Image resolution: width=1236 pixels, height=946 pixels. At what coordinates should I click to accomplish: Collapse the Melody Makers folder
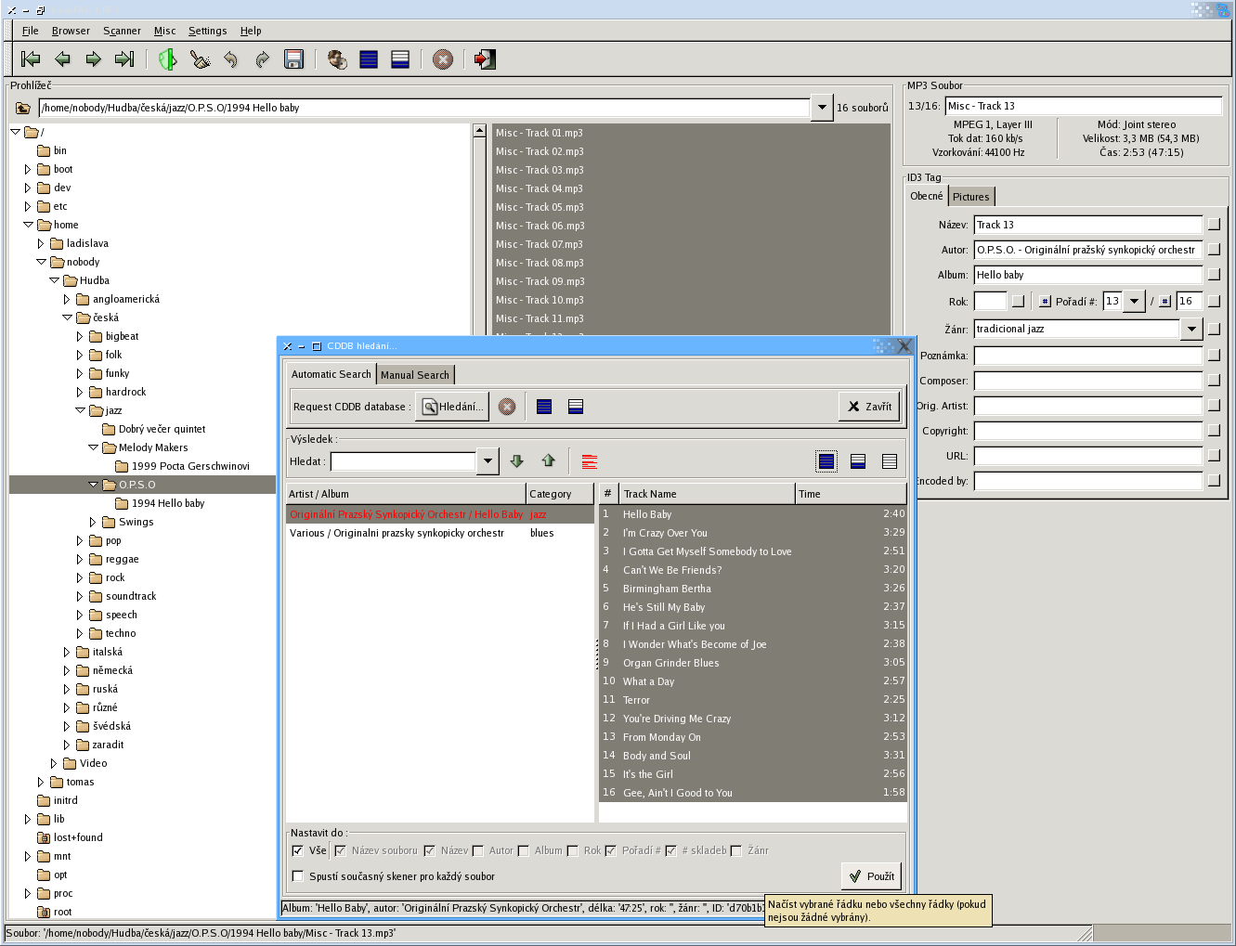(93, 447)
